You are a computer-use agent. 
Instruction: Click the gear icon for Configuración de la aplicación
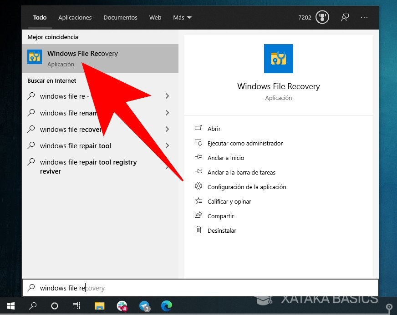(198, 186)
